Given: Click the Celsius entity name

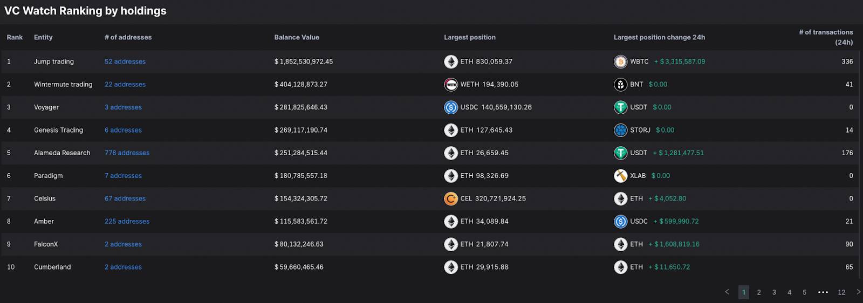Looking at the screenshot, I should coord(45,198).
